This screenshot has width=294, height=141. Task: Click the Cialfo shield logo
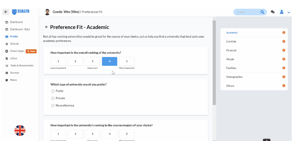(x=14, y=12)
